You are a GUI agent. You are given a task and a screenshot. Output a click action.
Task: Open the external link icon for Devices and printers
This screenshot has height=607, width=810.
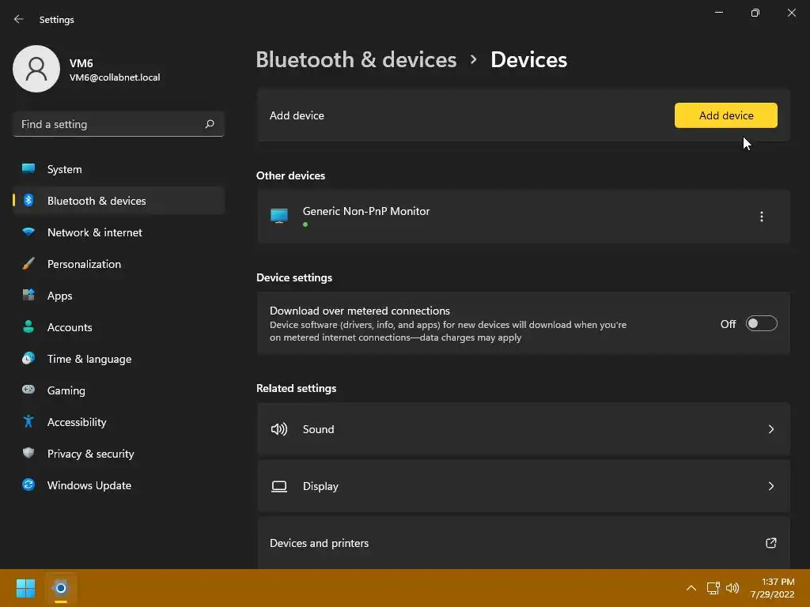770,543
